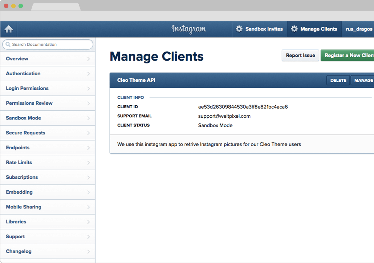Screen dimensions: 374x263
Task: Click the Manage Clients gear icon
Action: 294,29
